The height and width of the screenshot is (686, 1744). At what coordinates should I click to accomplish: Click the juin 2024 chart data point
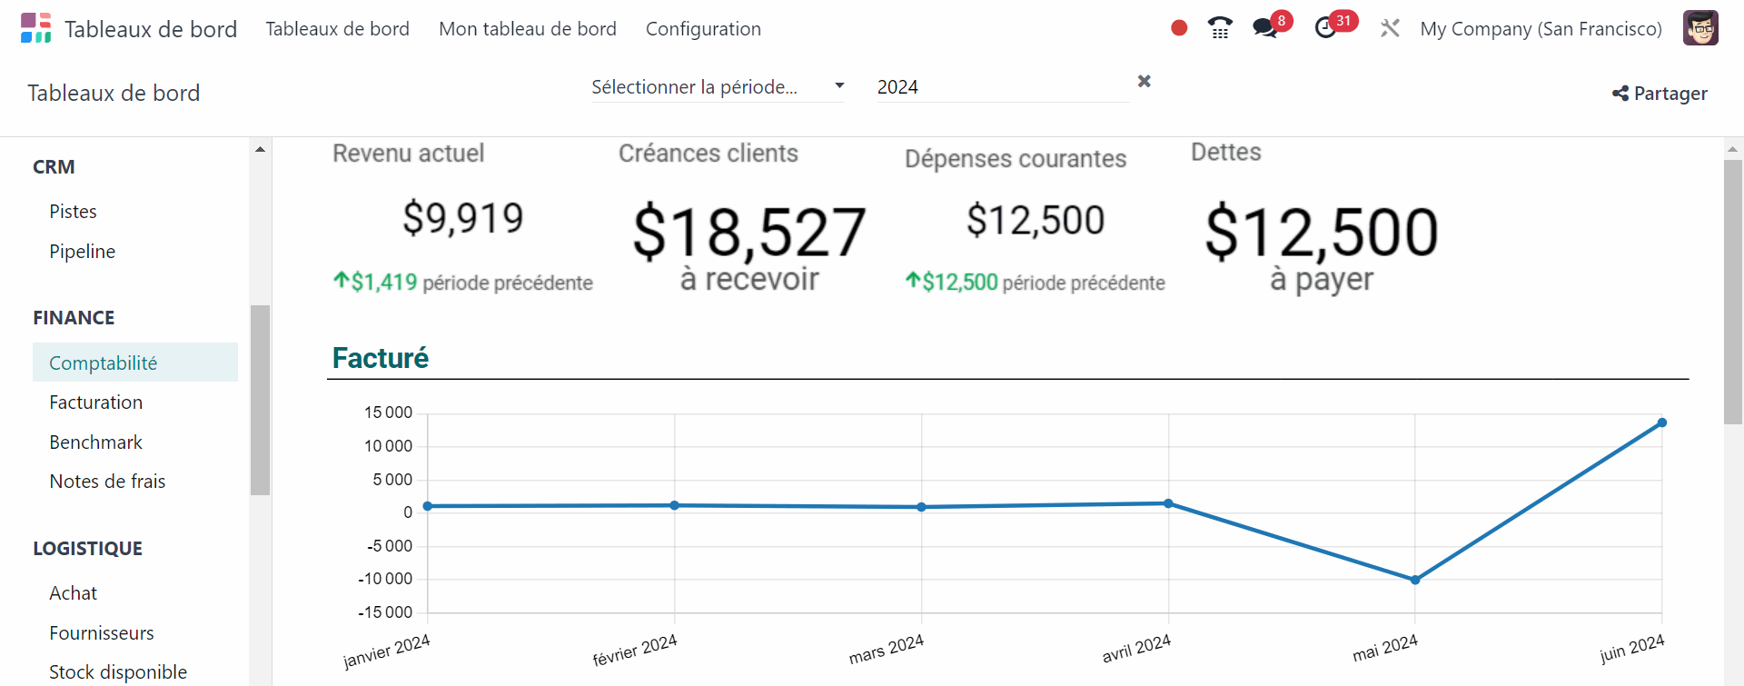point(1661,423)
